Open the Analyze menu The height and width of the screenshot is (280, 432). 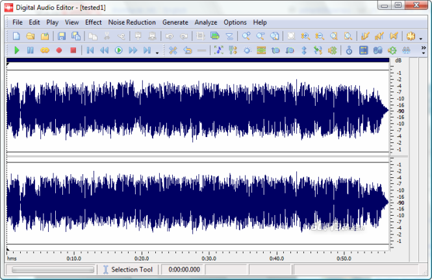[x=206, y=22]
